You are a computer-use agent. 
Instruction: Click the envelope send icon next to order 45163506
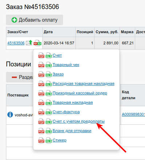point(29,43)
